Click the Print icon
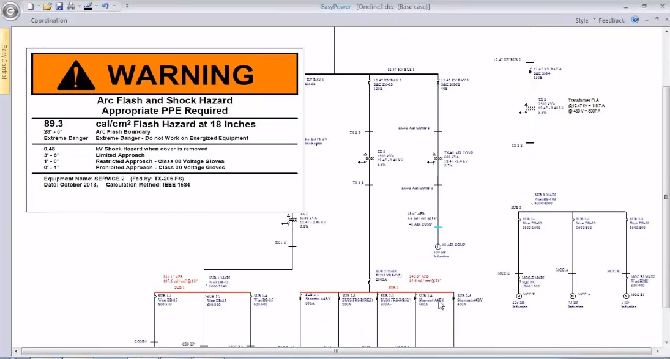The width and height of the screenshot is (670, 359). click(x=71, y=6)
